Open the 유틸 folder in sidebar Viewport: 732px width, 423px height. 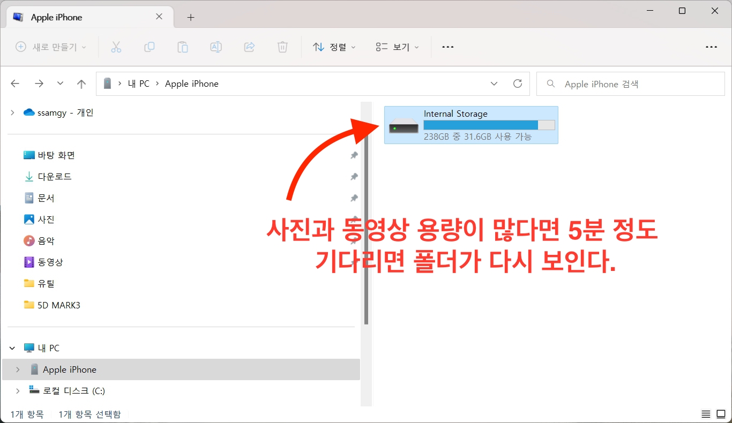coord(39,284)
